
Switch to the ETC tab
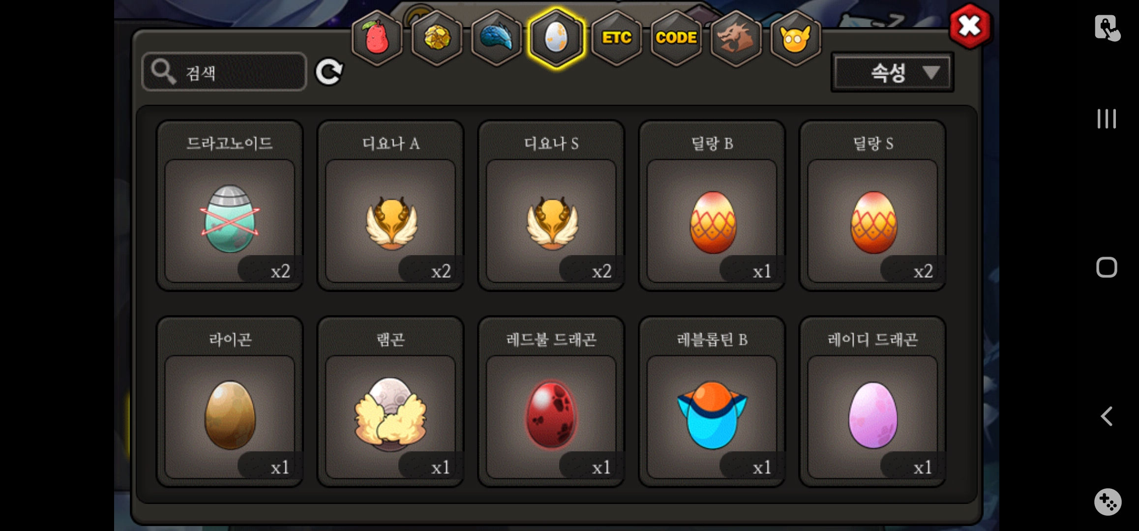point(617,38)
